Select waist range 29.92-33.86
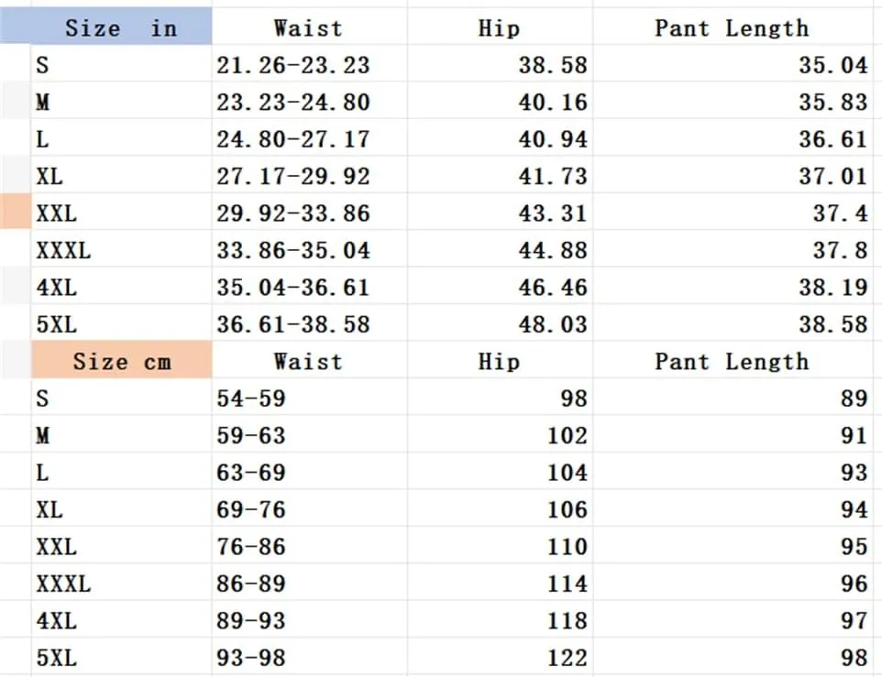The image size is (882, 677). tap(309, 212)
